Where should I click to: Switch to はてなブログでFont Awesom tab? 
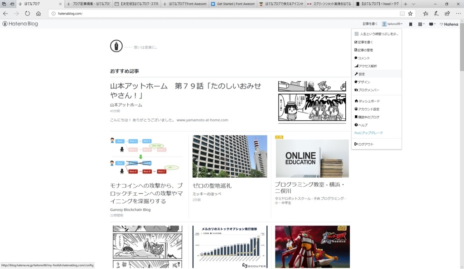pos(185,4)
